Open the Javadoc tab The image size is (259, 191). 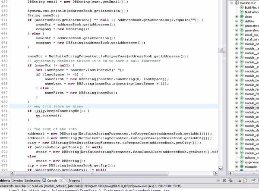17,181
